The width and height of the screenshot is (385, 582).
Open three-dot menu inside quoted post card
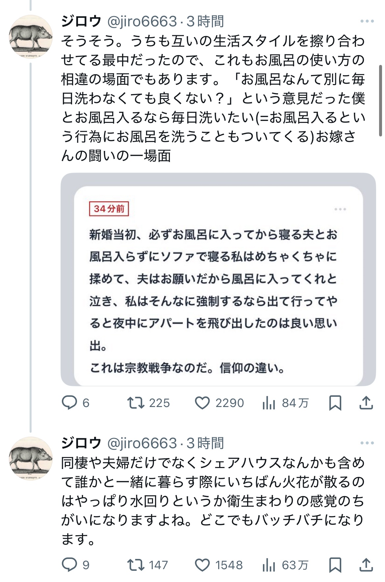tap(340, 209)
